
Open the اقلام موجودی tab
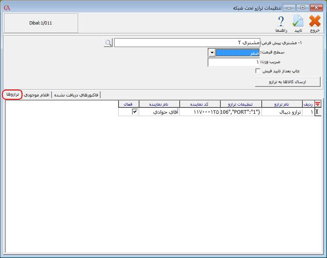pyautogui.click(x=37, y=95)
